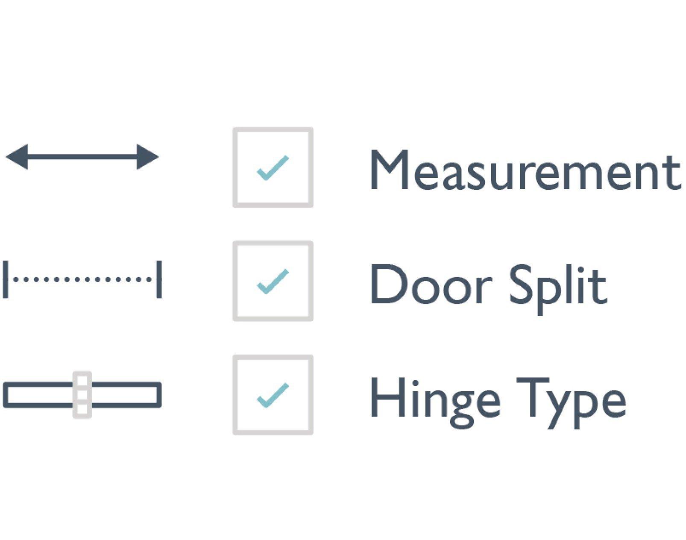
Task: Click right end bar of door split icon
Action: click(x=159, y=279)
